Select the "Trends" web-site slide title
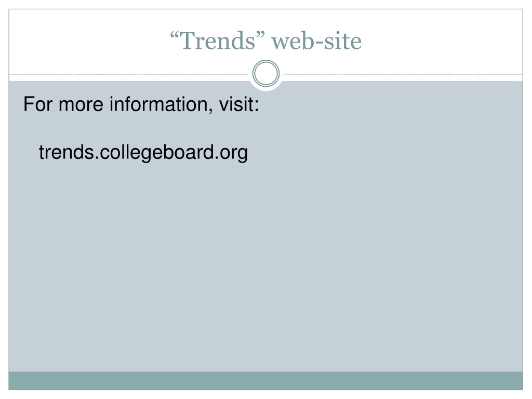Image resolution: width=532 pixels, height=399 pixels. click(266, 41)
